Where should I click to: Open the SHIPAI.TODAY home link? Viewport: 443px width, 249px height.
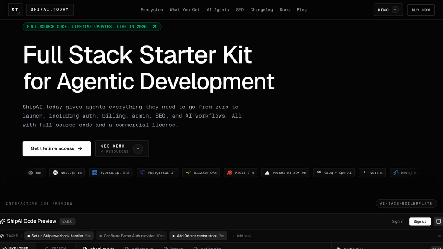tap(50, 10)
